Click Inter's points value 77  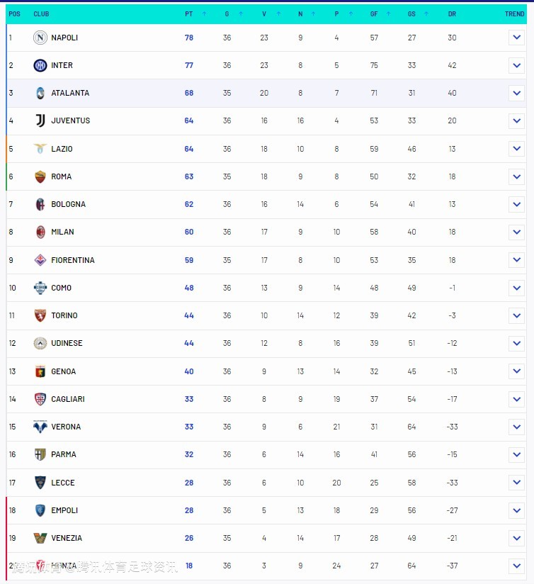click(189, 65)
